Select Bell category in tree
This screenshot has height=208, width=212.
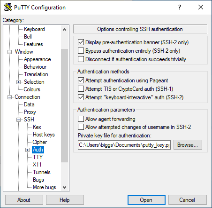pyautogui.click(x=28, y=37)
